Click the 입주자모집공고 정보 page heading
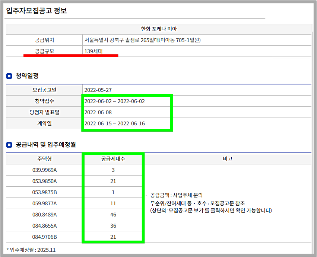 coord(37,10)
